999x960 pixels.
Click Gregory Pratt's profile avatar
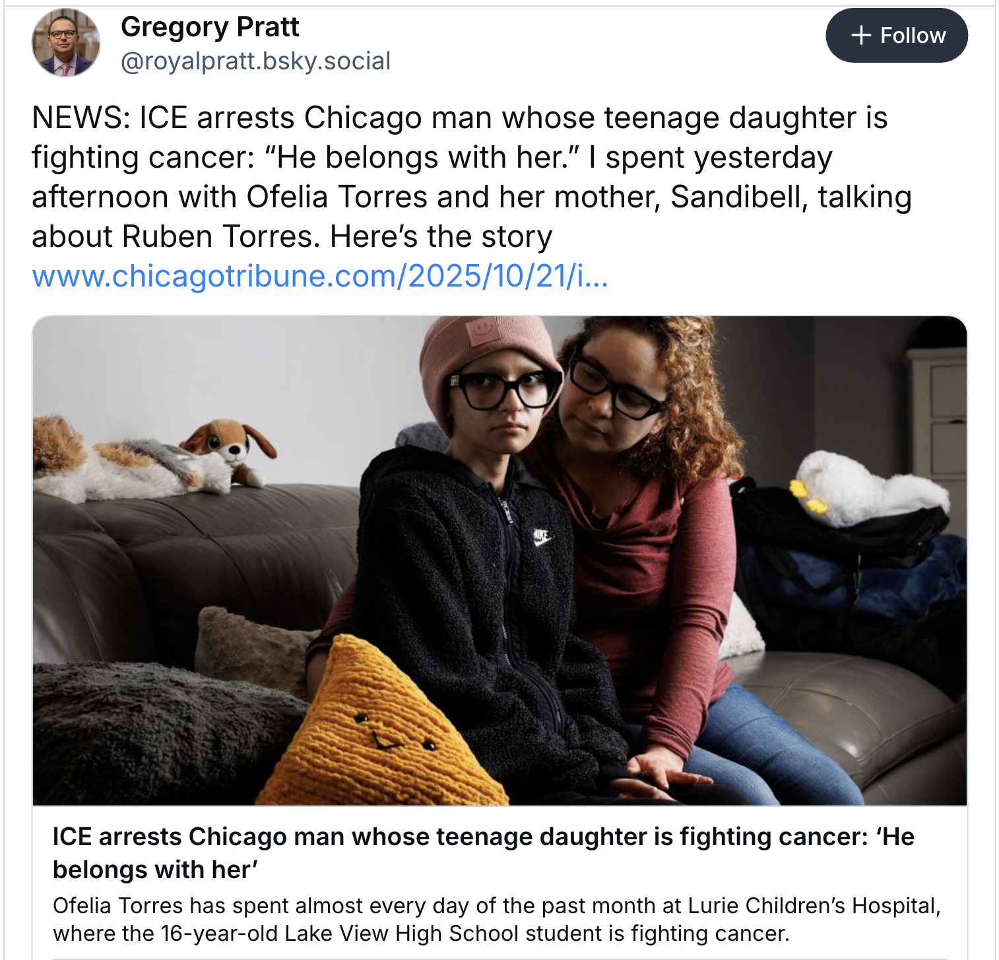(x=65, y=43)
